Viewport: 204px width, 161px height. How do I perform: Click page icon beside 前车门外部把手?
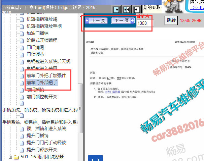click(22, 83)
